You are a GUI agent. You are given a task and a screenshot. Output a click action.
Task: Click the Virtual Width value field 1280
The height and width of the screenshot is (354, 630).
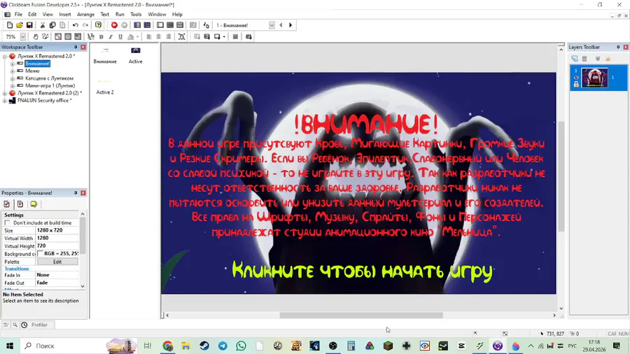click(x=57, y=238)
